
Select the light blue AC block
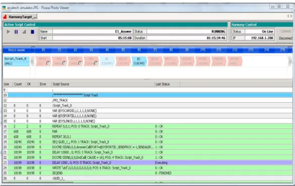[107, 61]
